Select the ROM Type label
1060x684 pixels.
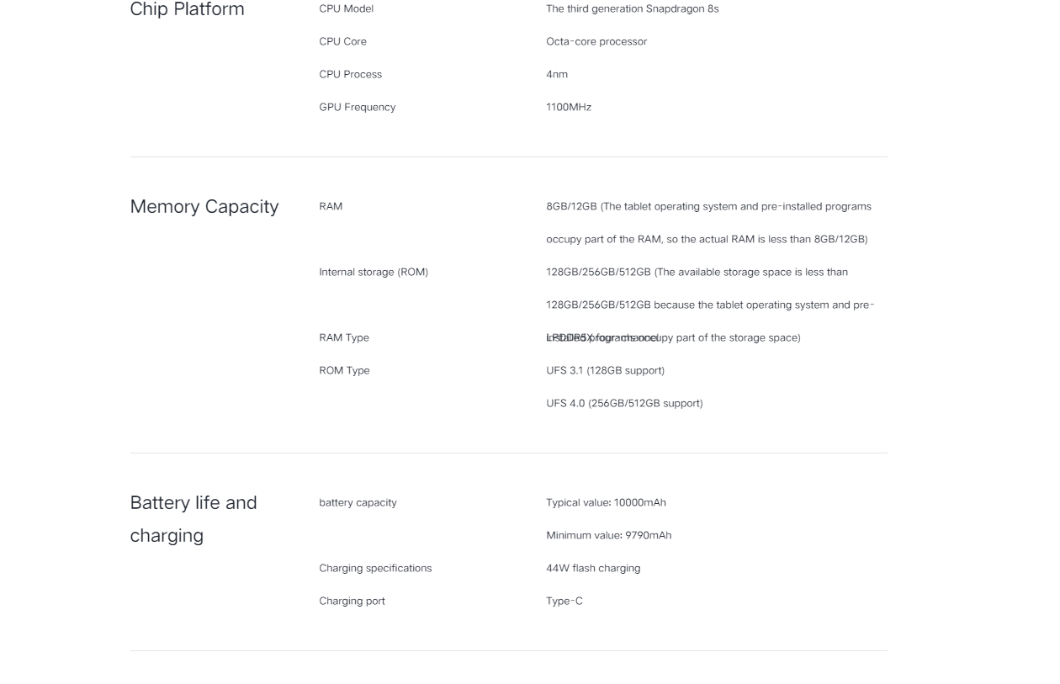pyautogui.click(x=344, y=370)
